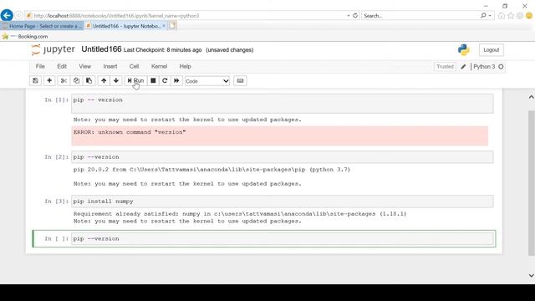Click the Python 3 kernel name
Screen dimensions: 535x301
click(484, 67)
